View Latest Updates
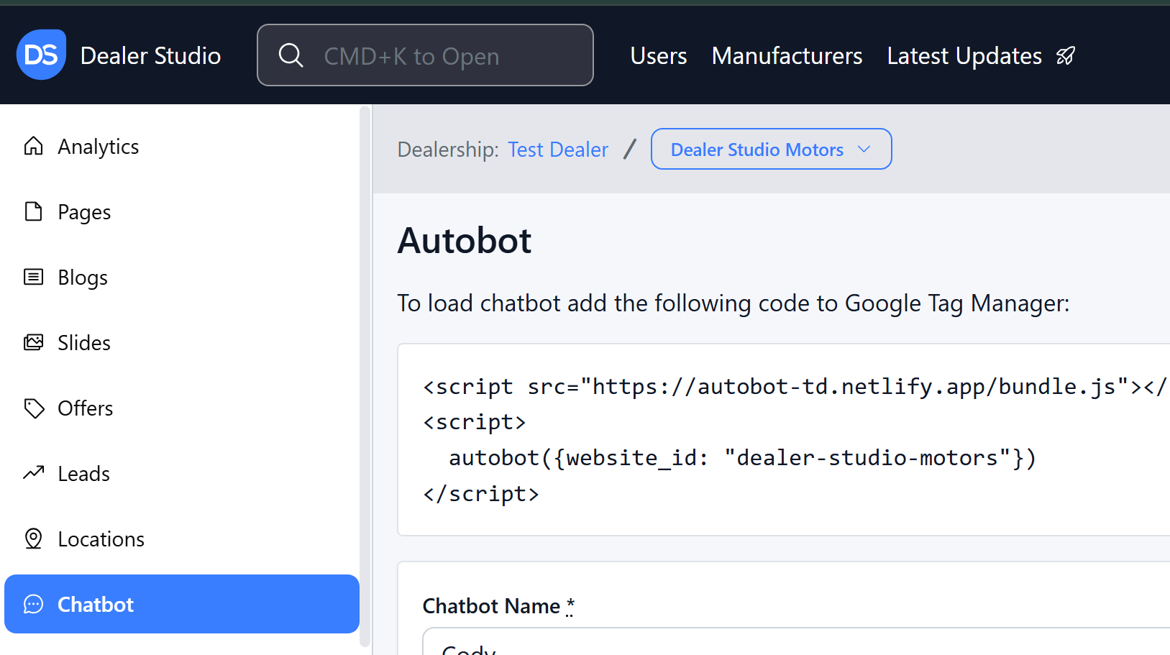1170x655 pixels. 964,56
